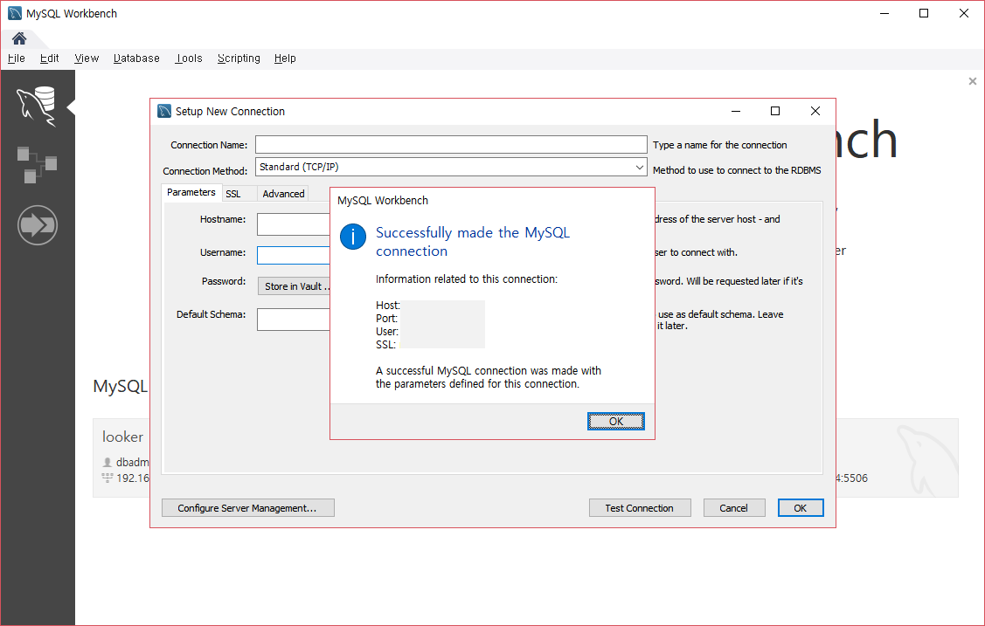Click user icon on looker connection tile

point(108,462)
